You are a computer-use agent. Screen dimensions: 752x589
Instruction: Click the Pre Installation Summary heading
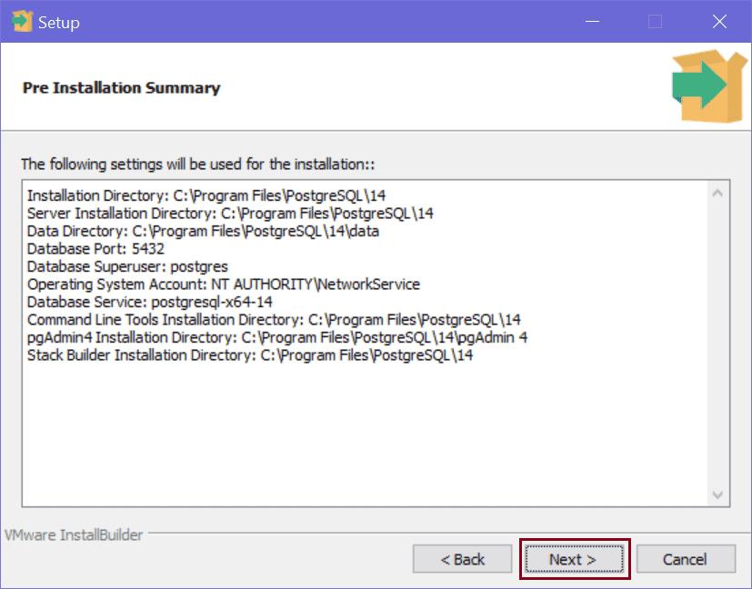click(x=121, y=88)
